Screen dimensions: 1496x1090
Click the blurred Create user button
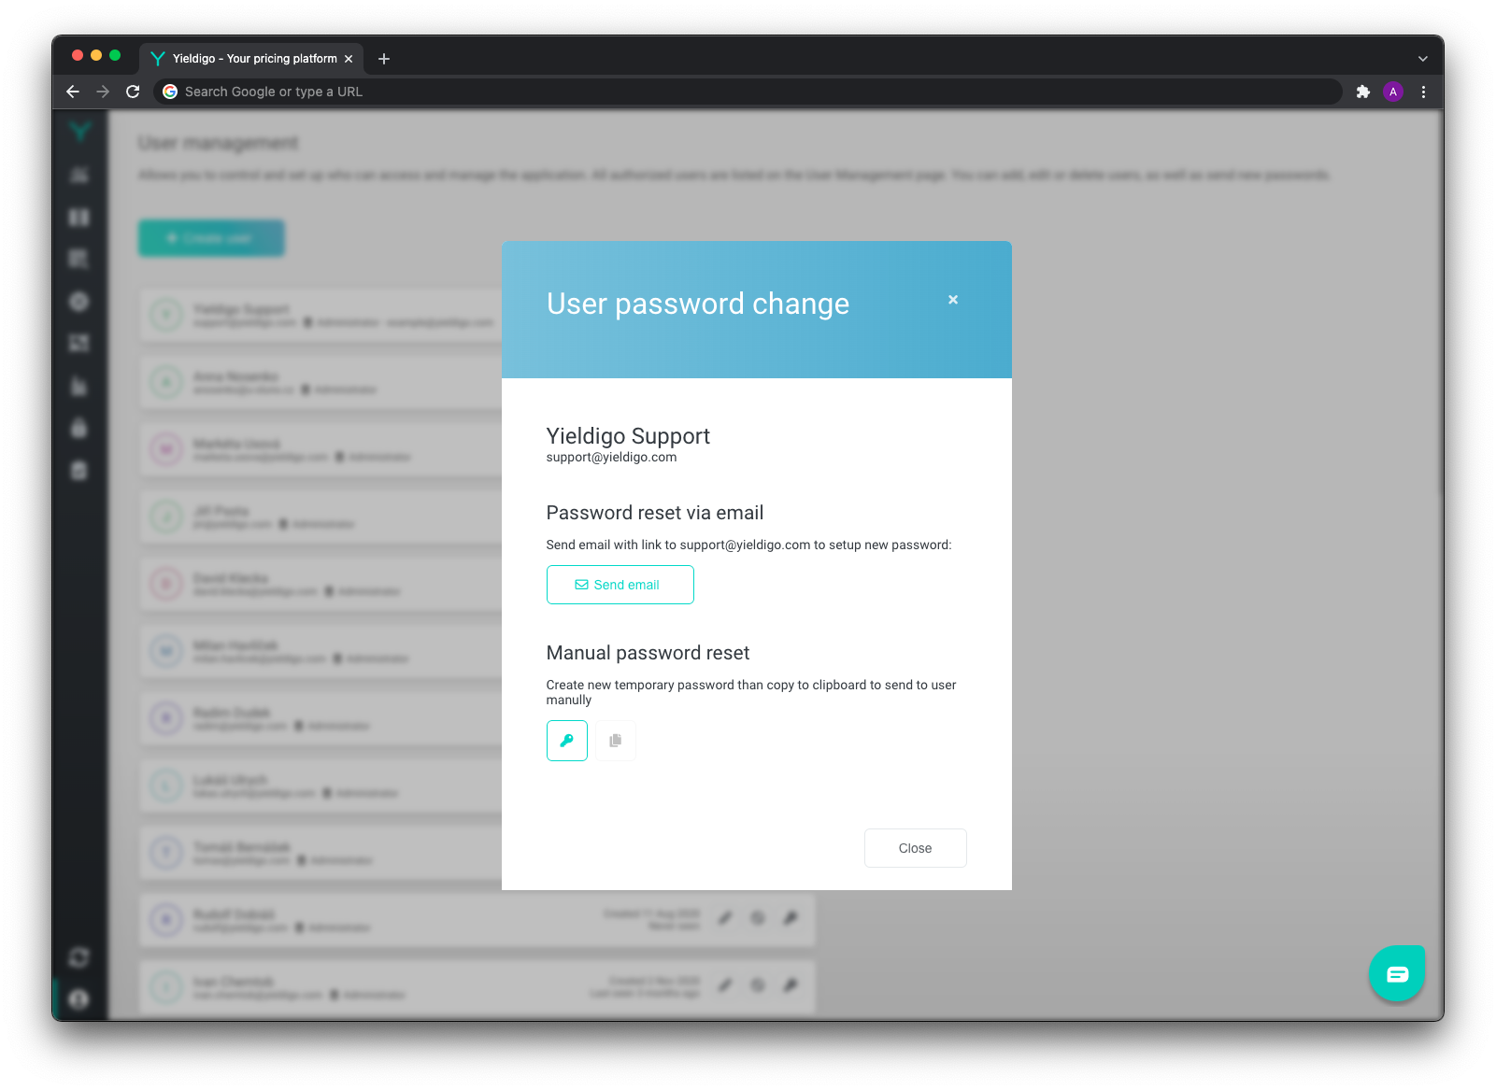211,238
